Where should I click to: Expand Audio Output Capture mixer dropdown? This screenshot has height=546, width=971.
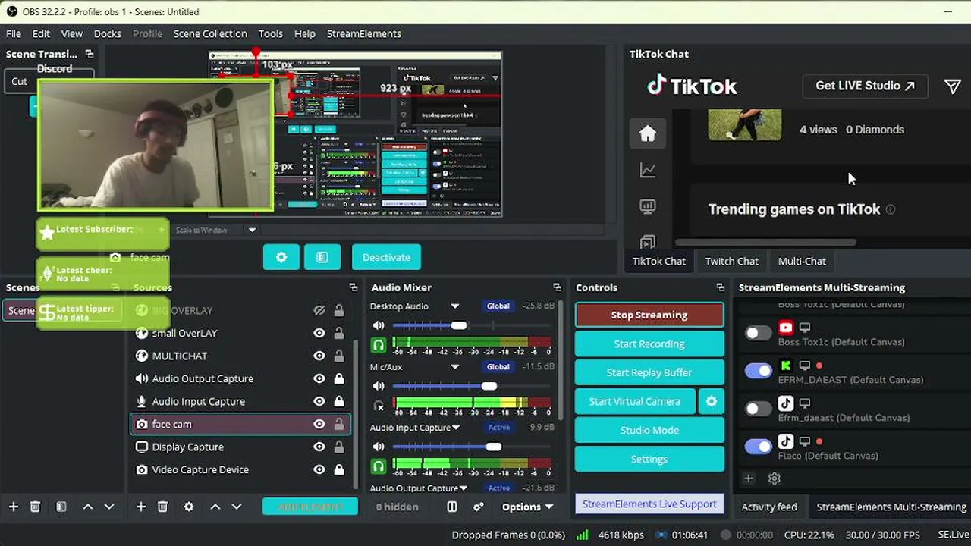pos(463,488)
